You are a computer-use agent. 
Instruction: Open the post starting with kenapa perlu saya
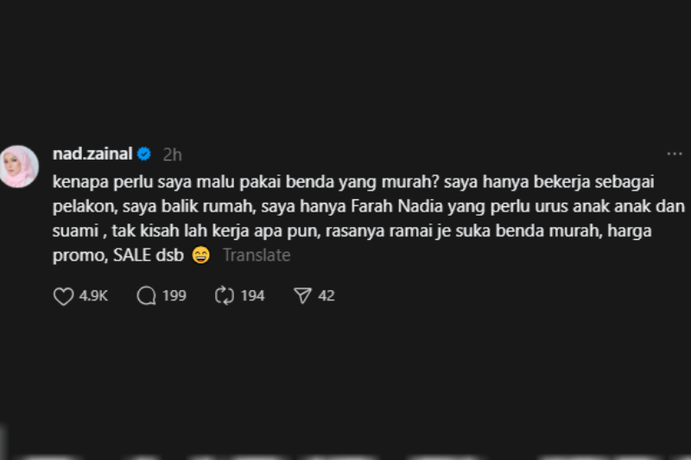[369, 218]
